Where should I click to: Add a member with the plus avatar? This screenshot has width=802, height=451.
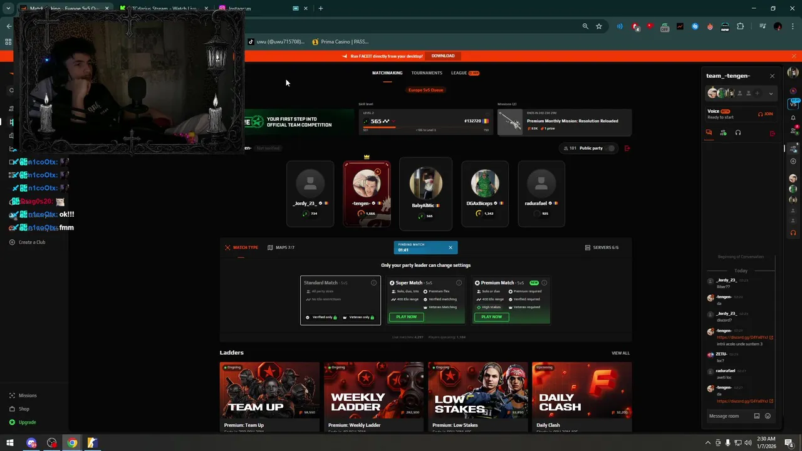[757, 93]
